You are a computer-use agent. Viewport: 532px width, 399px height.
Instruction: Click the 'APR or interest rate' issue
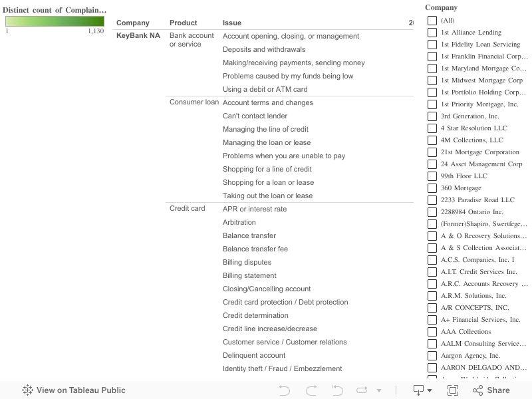[255, 209]
